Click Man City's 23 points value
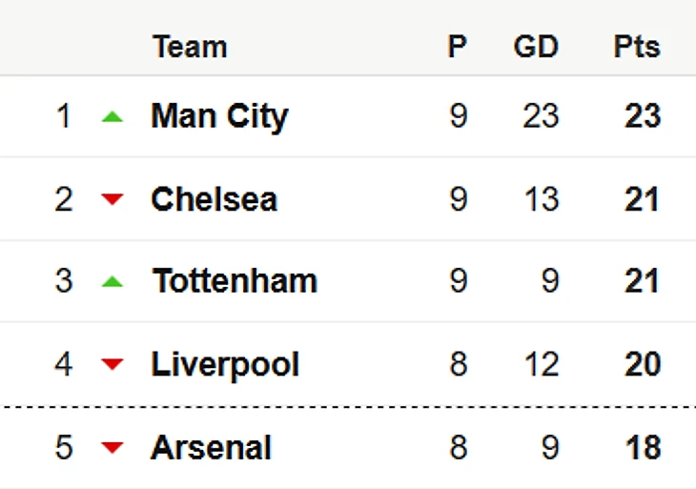 coord(643,116)
